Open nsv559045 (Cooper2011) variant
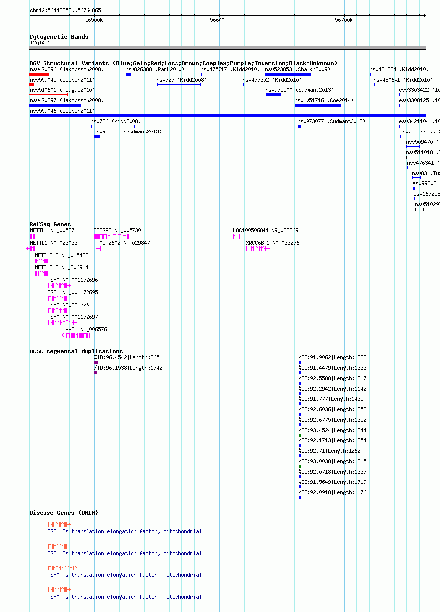The image size is (440, 612). pos(62,80)
